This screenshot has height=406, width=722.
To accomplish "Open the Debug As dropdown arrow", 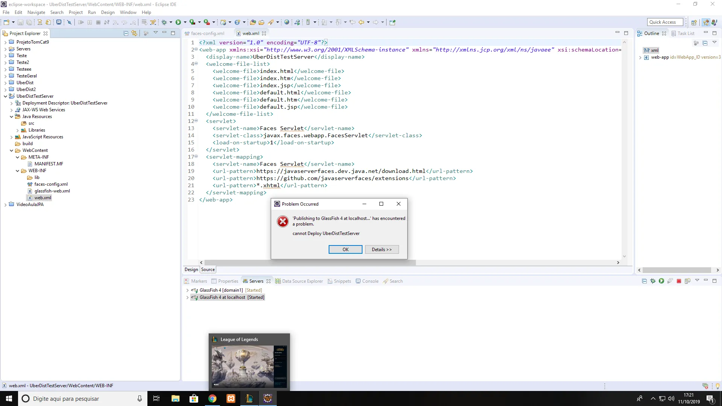I will 171,22.
